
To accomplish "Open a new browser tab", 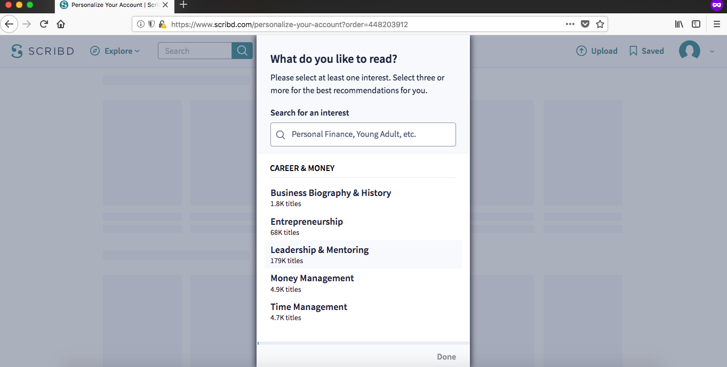I will pos(183,5).
